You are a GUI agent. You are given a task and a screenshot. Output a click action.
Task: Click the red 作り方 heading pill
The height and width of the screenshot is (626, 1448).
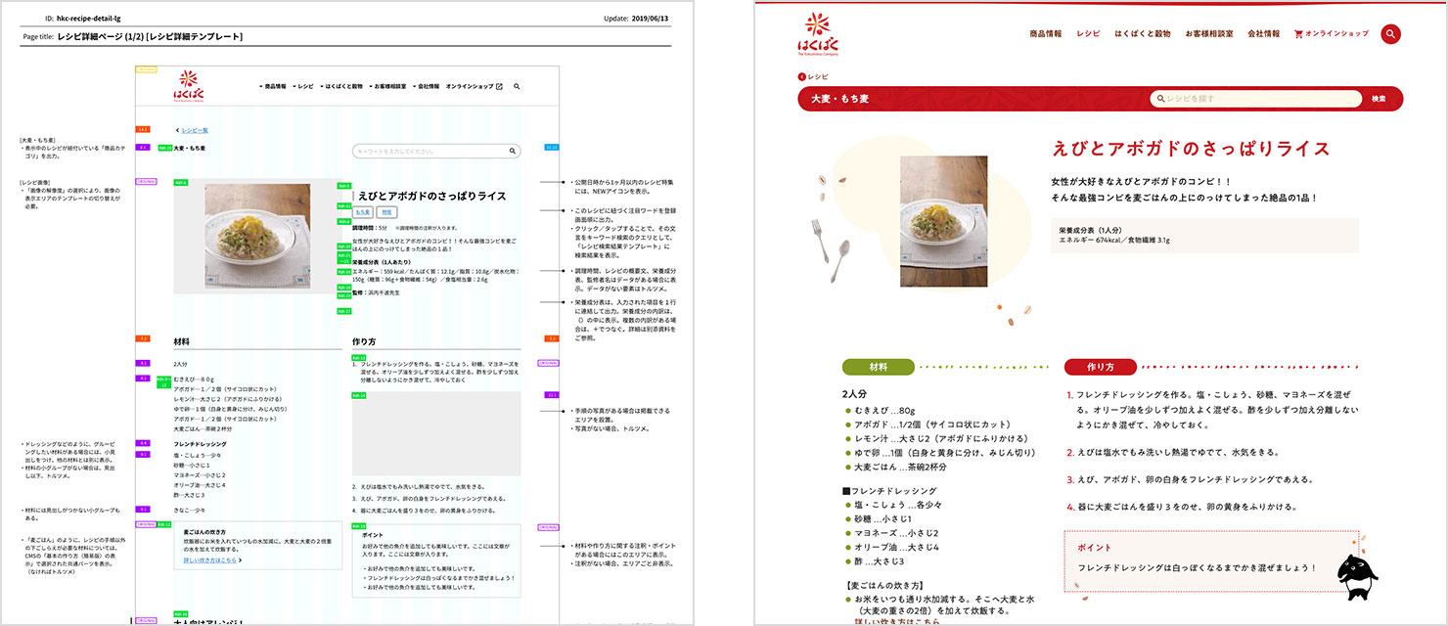click(1101, 368)
